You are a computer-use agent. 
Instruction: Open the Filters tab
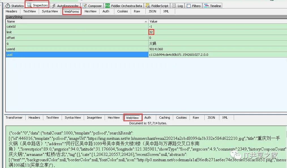click(194, 6)
